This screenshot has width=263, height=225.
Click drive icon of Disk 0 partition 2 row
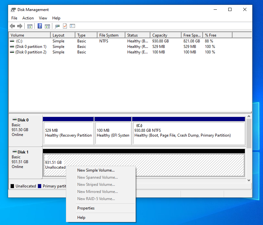pos(12,52)
